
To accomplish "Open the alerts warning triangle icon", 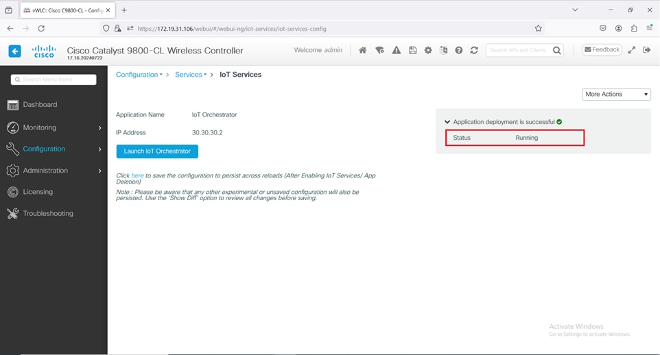I will 396,50.
